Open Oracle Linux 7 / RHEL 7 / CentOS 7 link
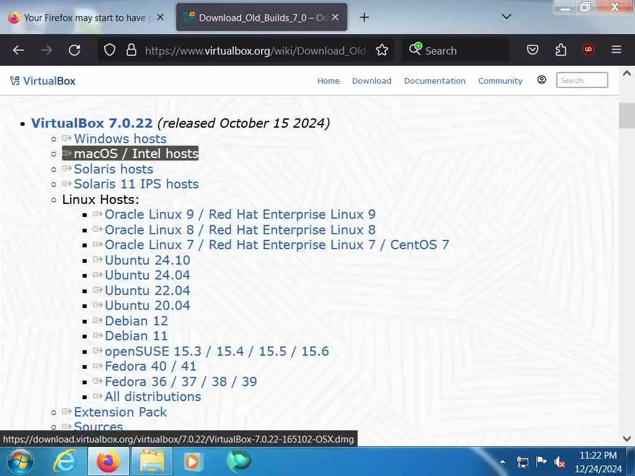 pos(277,244)
